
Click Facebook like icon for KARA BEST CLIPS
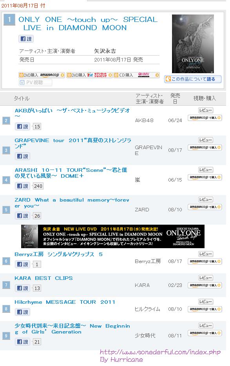click(x=22, y=288)
